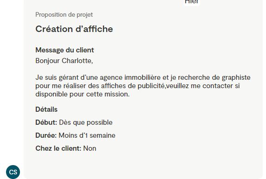The height and width of the screenshot is (179, 266).
Task: Open the Création d'affiche project title
Action: [x=74, y=29]
